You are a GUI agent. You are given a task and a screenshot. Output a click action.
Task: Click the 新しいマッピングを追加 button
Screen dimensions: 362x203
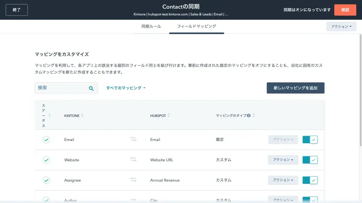pyautogui.click(x=295, y=88)
